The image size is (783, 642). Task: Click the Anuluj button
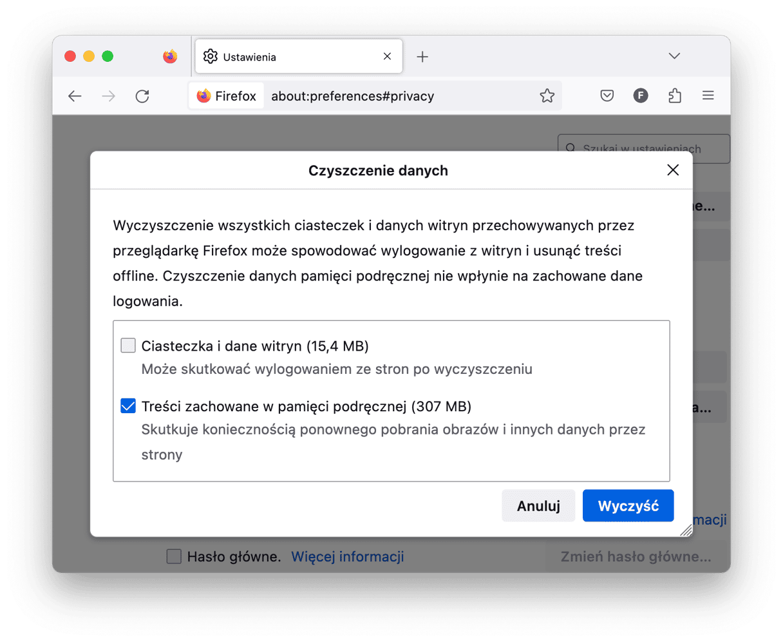coord(538,506)
